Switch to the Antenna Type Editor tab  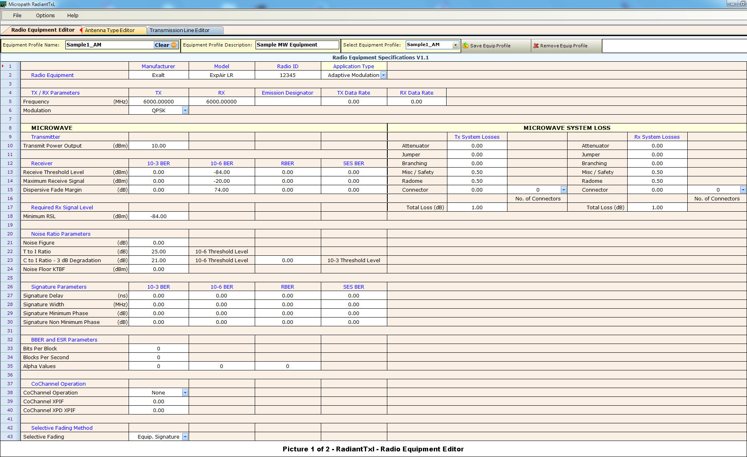tap(110, 30)
